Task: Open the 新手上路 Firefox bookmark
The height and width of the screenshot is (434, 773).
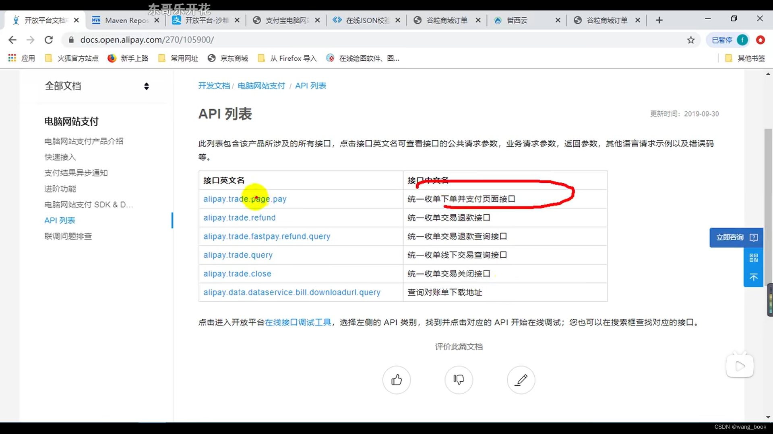Action: coord(128,58)
